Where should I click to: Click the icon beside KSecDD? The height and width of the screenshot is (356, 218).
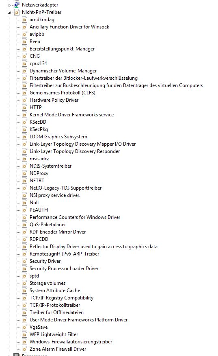coord(24,122)
